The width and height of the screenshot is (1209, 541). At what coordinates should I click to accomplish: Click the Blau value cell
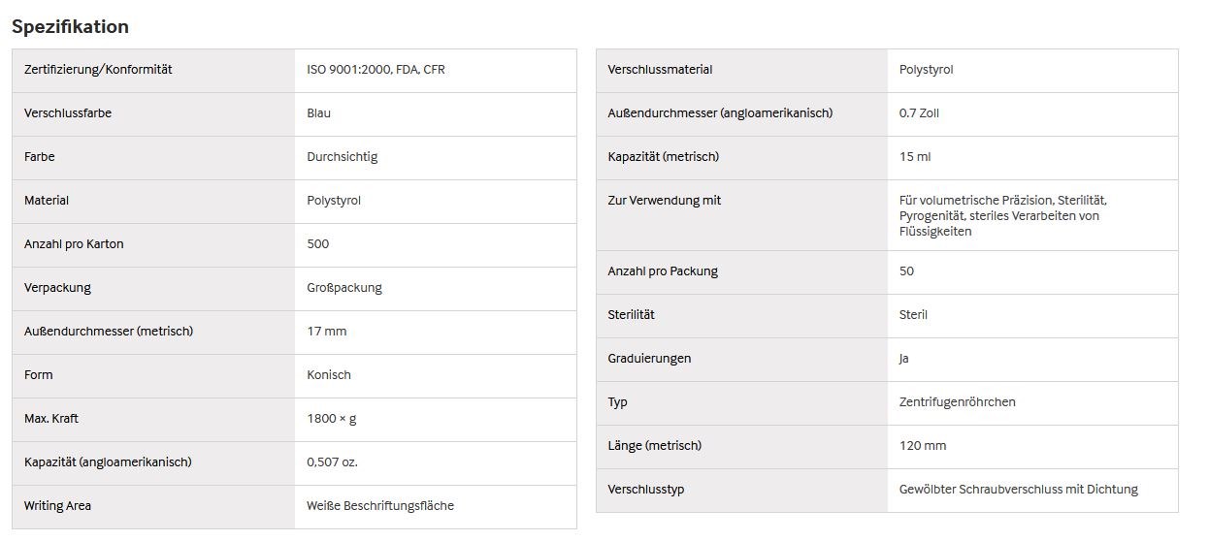tap(436, 114)
